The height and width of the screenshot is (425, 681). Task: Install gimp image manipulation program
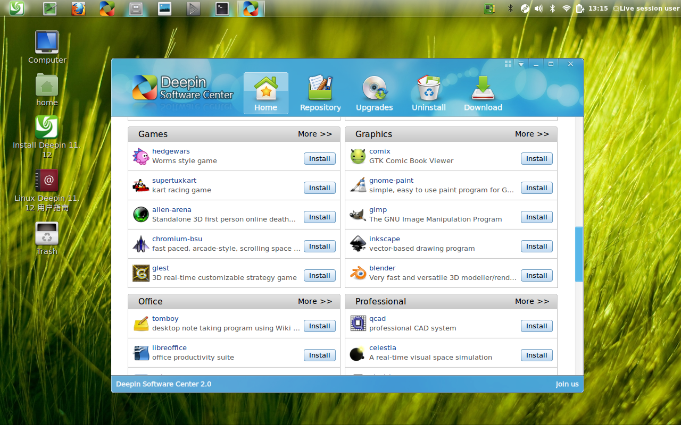point(536,217)
